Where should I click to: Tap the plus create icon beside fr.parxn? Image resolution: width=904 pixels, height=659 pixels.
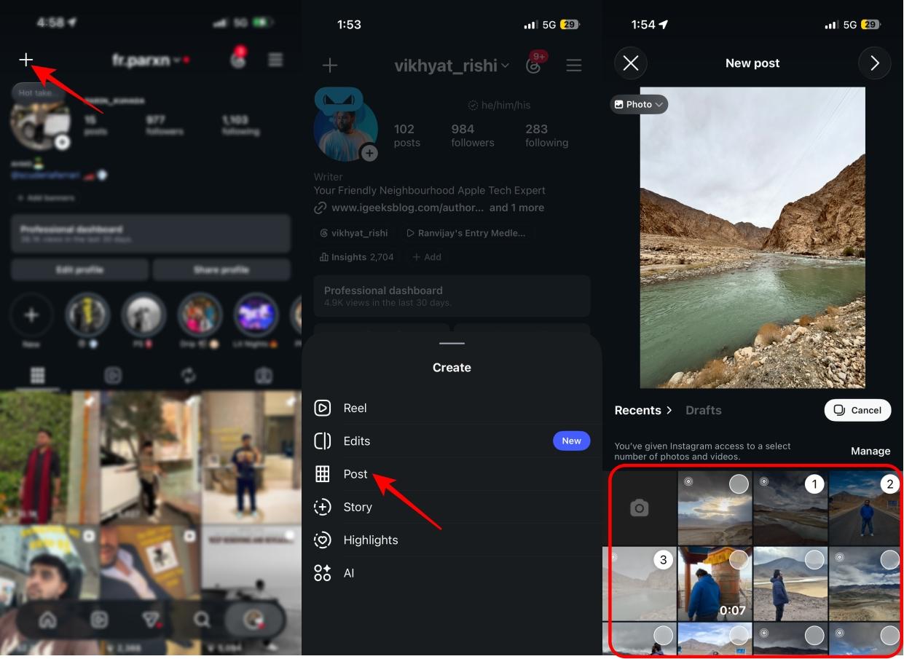pos(25,60)
